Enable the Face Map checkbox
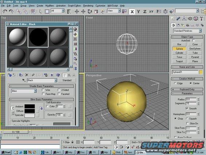 point(43,94)
